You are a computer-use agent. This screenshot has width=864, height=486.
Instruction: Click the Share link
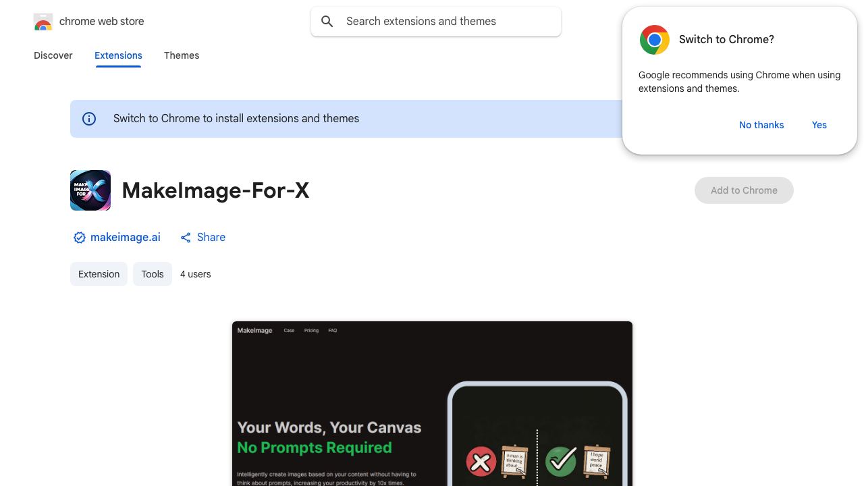pos(202,238)
